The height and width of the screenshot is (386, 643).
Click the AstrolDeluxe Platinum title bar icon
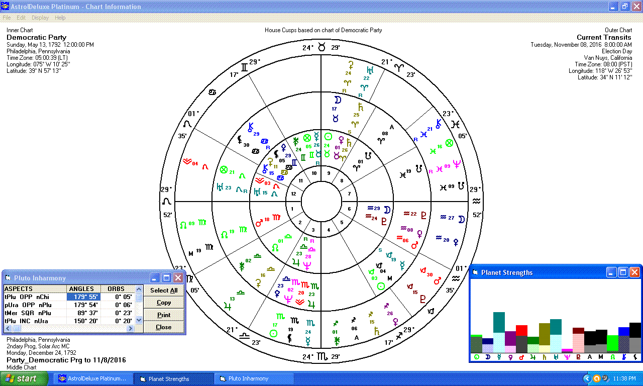tap(5, 7)
